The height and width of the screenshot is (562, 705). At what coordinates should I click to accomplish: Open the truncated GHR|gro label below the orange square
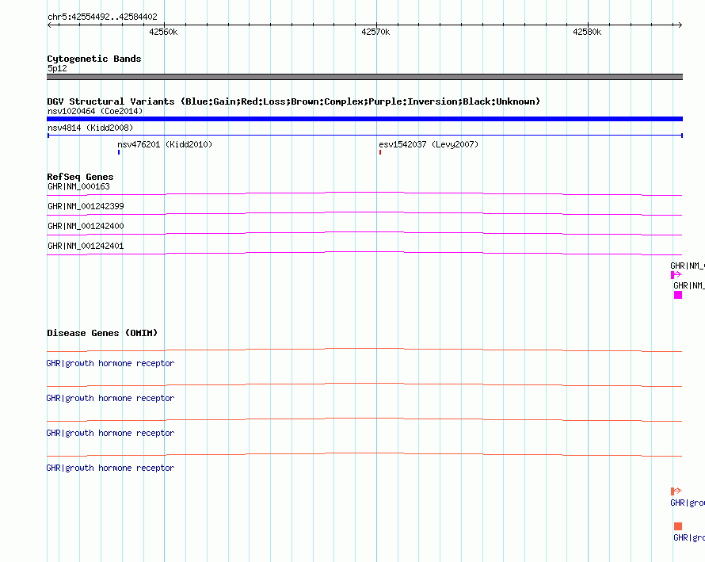point(689,538)
